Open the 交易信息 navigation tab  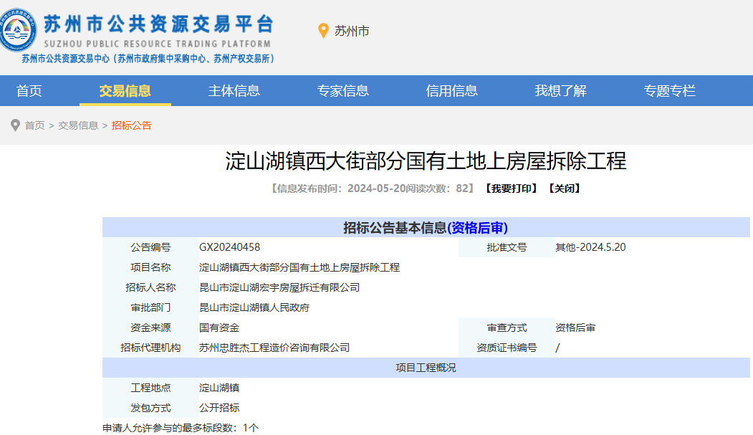coord(125,91)
